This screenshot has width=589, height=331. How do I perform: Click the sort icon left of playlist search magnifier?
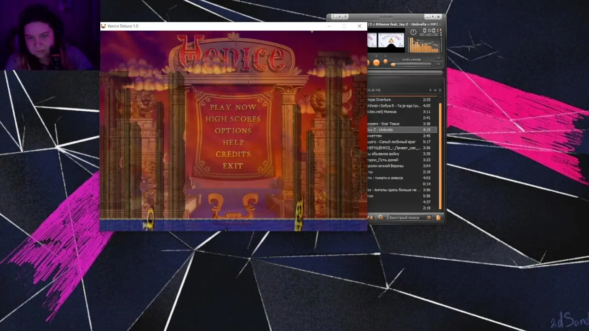371,217
